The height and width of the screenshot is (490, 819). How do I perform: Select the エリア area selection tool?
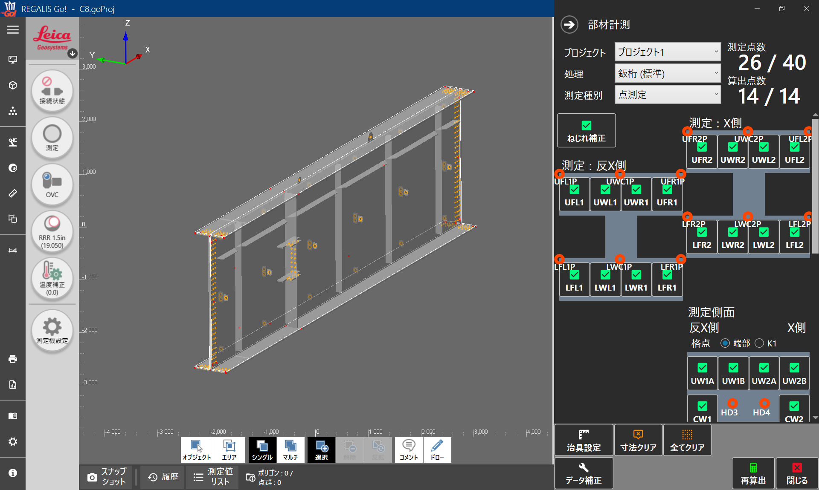coord(229,450)
